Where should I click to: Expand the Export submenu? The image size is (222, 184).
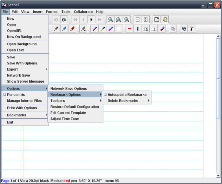25,69
